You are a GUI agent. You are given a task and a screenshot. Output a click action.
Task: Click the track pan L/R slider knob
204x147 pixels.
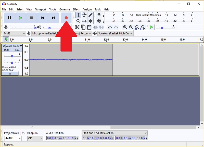[x=12, y=63]
